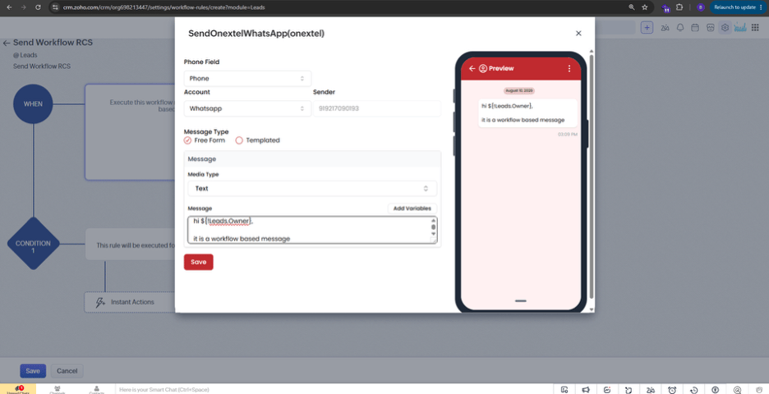
Task: Open the nine-dot apps grid icon
Action: [x=755, y=28]
